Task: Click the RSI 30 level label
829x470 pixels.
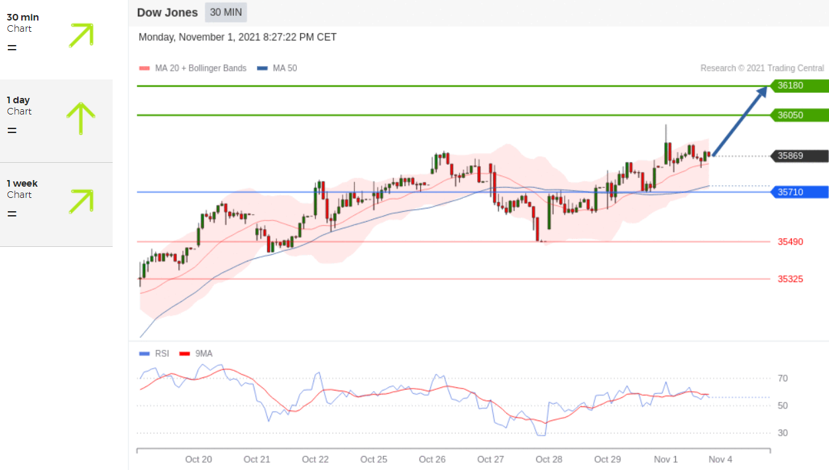Action: pyautogui.click(x=783, y=433)
